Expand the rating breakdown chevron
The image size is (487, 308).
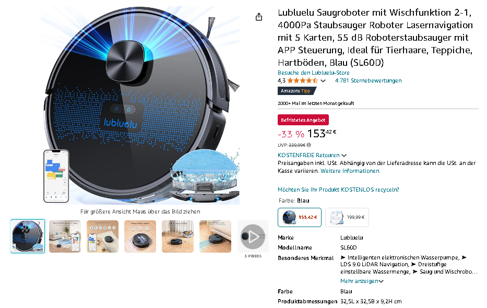323,81
